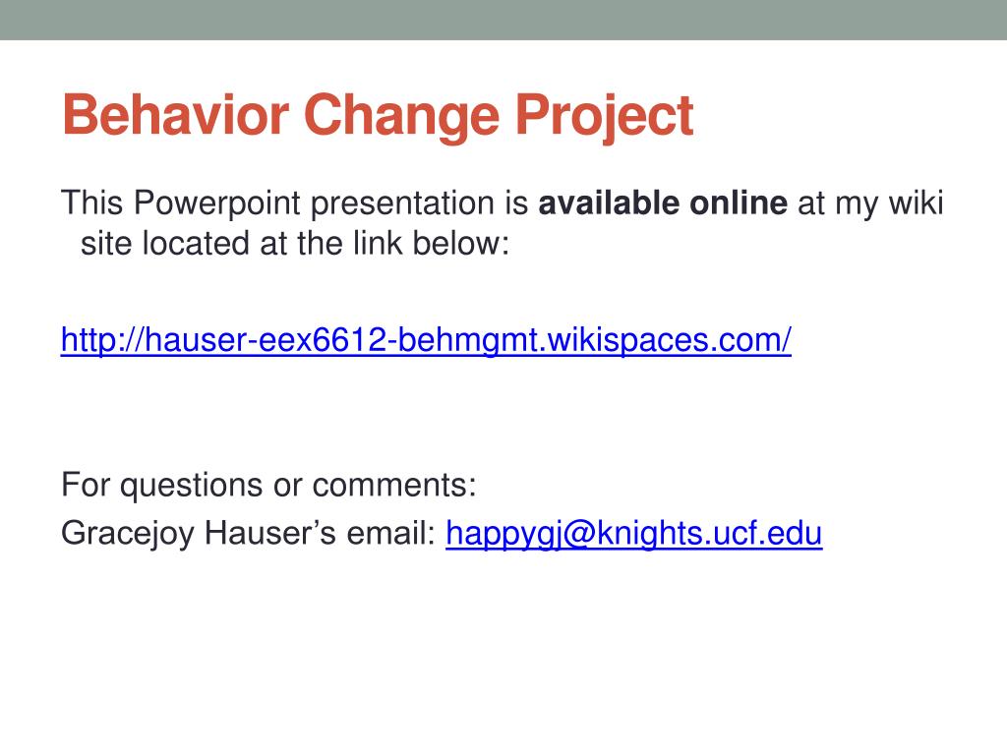Click the word 'Behavior' in the title
1007x755 pixels.
pyautogui.click(x=175, y=115)
